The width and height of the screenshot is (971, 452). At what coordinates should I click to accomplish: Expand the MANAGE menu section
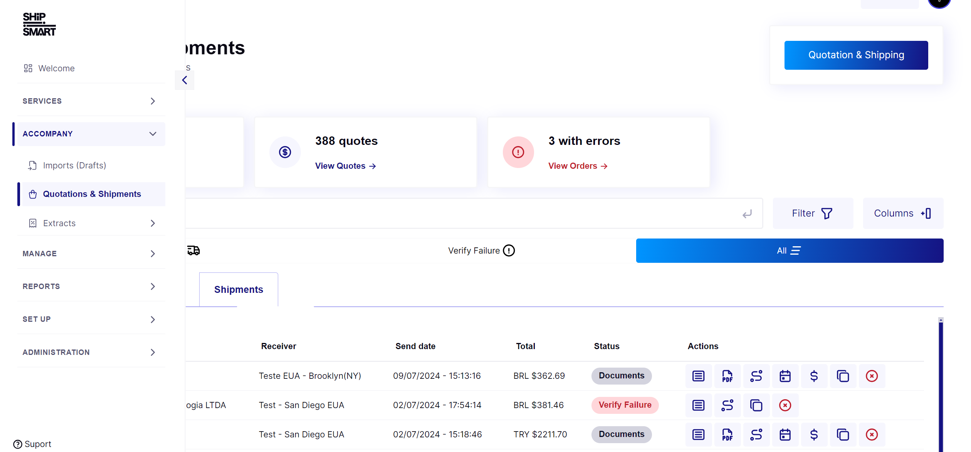tap(91, 254)
